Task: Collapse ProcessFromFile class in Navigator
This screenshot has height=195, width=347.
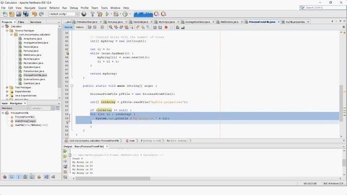Action: [x=3, y=113]
